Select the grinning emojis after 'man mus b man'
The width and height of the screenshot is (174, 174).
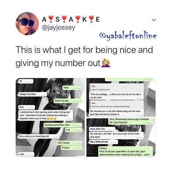click(x=52, y=118)
